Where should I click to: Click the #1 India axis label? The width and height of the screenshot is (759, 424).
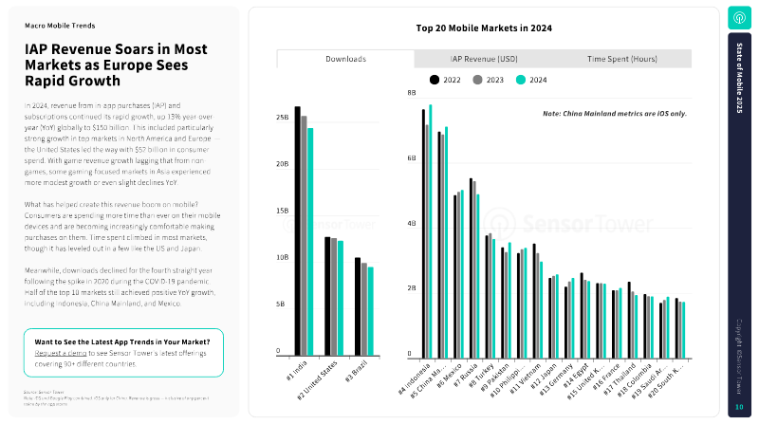pyautogui.click(x=297, y=371)
